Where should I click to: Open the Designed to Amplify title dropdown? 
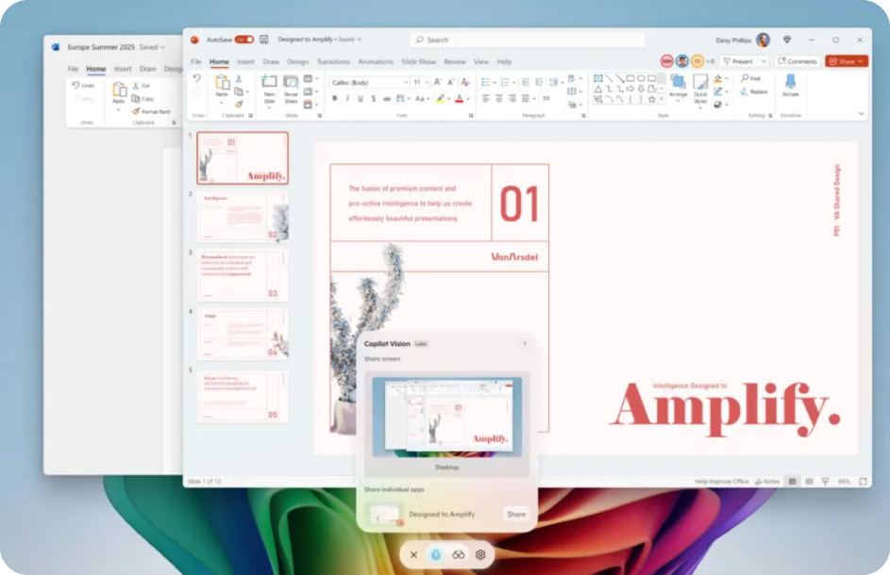[360, 40]
